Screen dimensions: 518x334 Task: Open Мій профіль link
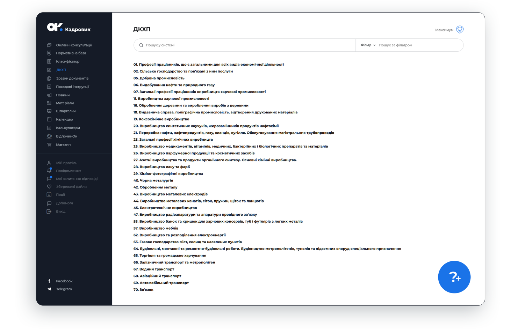point(66,163)
